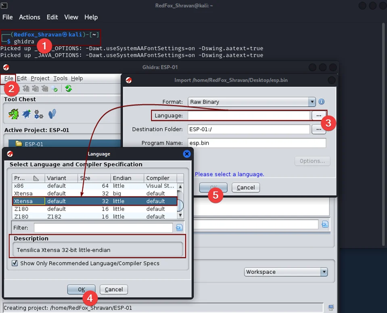
Task: Click in the Destination Folder field
Action: pos(249,129)
